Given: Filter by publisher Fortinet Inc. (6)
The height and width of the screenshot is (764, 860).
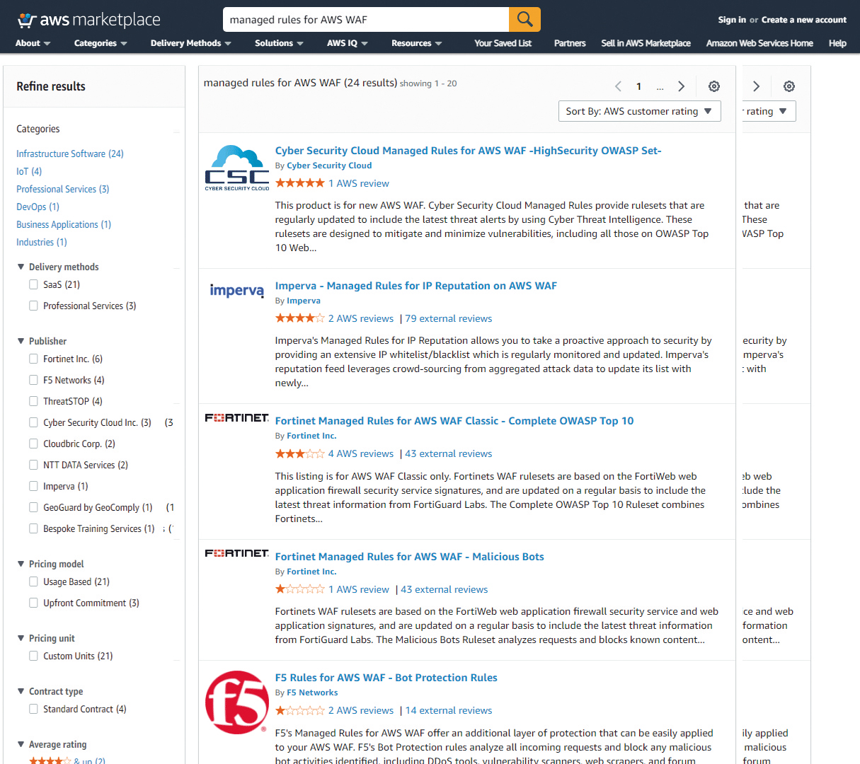Looking at the screenshot, I should (33, 359).
